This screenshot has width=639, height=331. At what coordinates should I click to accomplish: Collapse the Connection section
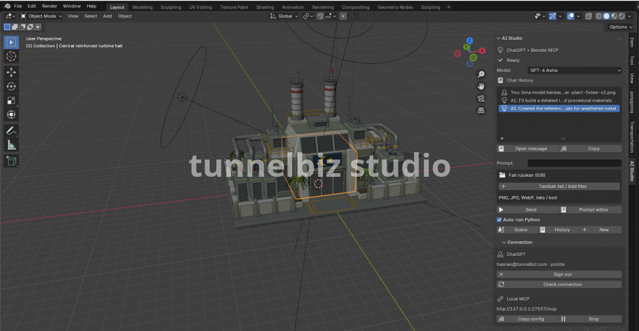pos(504,242)
